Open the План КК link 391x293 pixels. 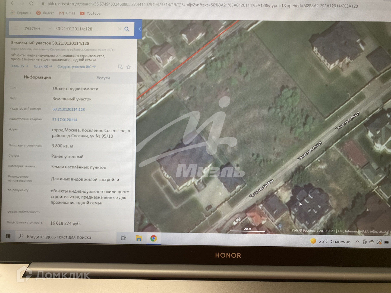[43, 66]
